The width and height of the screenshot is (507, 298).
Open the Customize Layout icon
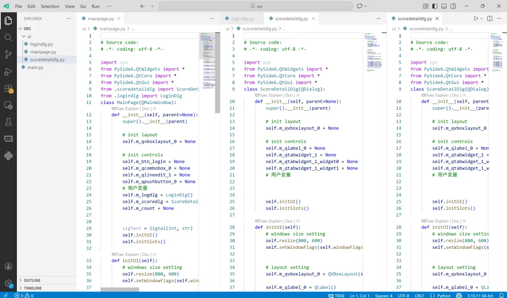tap(425, 6)
